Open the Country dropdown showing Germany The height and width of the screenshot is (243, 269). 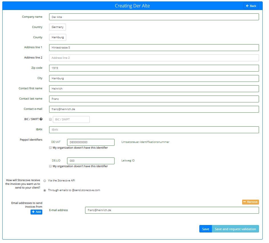pos(57,27)
